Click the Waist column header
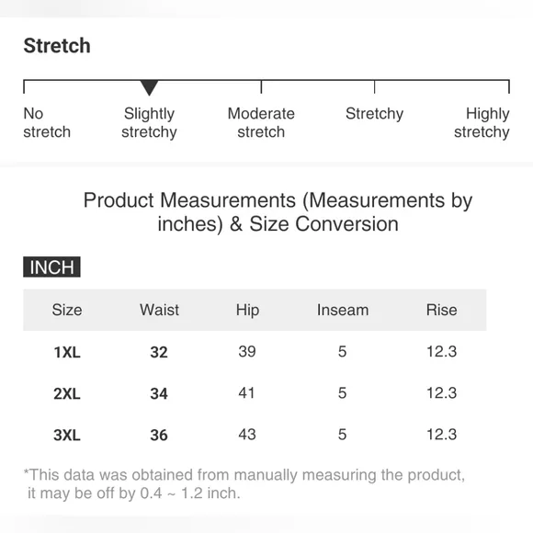Viewport: 533px width, 533px height. [159, 310]
